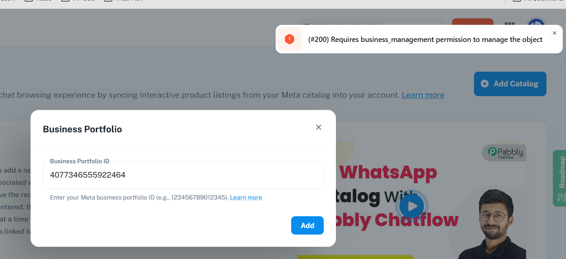Click the plus icon in Add Catalog
Screen dimensions: 566x259
click(x=485, y=84)
